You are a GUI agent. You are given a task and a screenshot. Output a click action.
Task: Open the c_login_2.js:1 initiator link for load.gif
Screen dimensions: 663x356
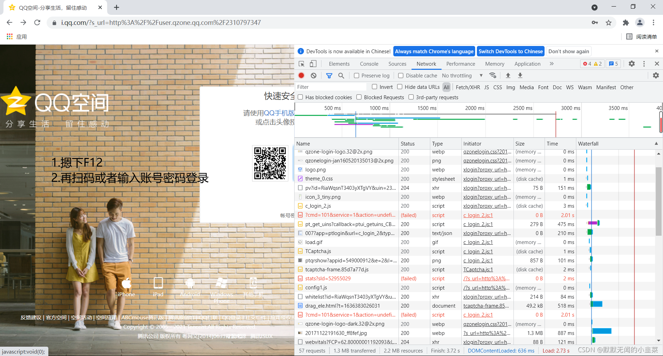pyautogui.click(x=478, y=242)
